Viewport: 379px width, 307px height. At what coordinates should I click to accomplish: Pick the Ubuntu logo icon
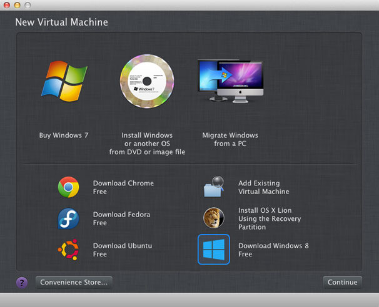pyautogui.click(x=68, y=250)
